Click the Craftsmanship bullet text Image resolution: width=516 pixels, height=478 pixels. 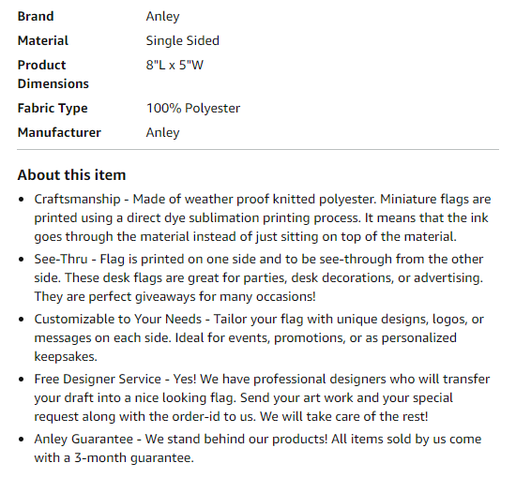[x=263, y=217]
